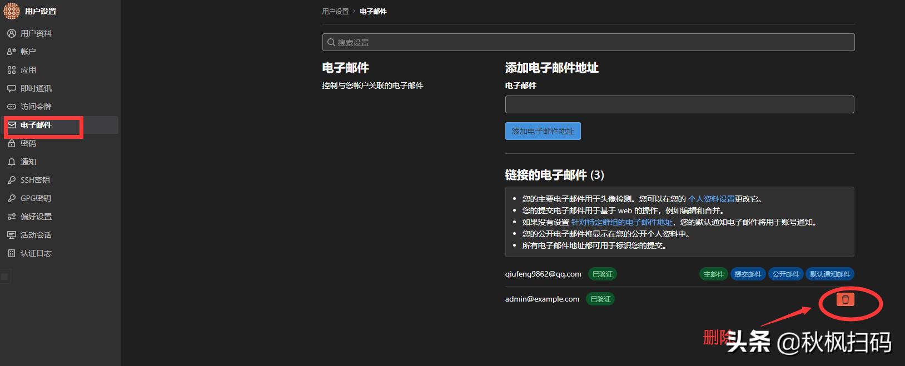The width and height of the screenshot is (905, 366).
Task: Click the GPG密钥 key icon
Action: [11, 198]
